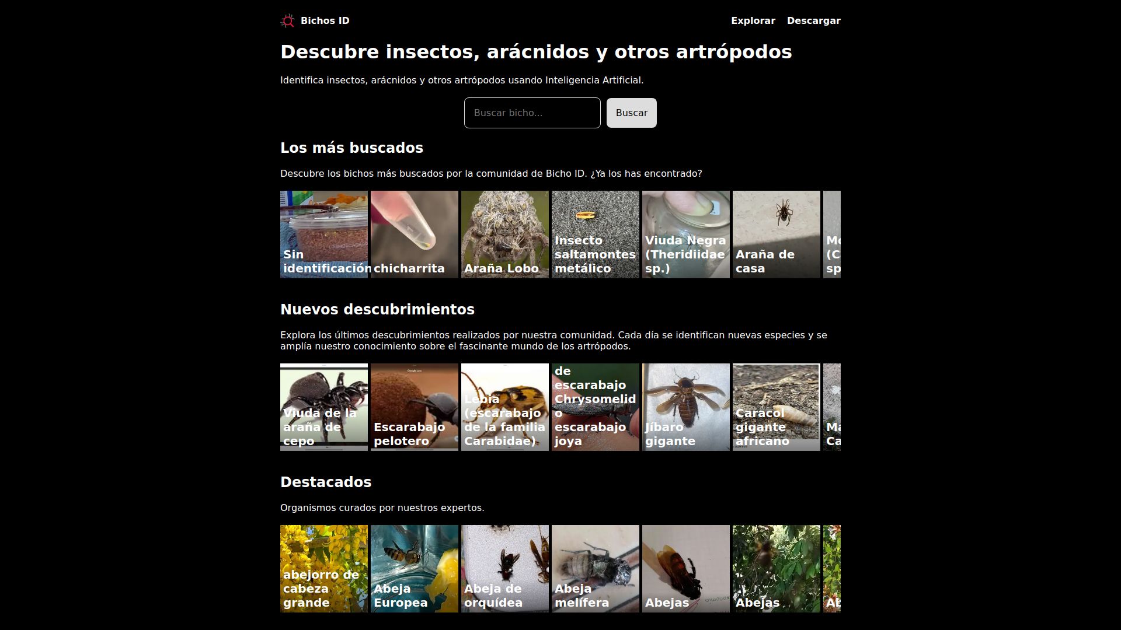The image size is (1121, 630).
Task: Select the Insecto saltamontes metálico card
Action: point(596,235)
